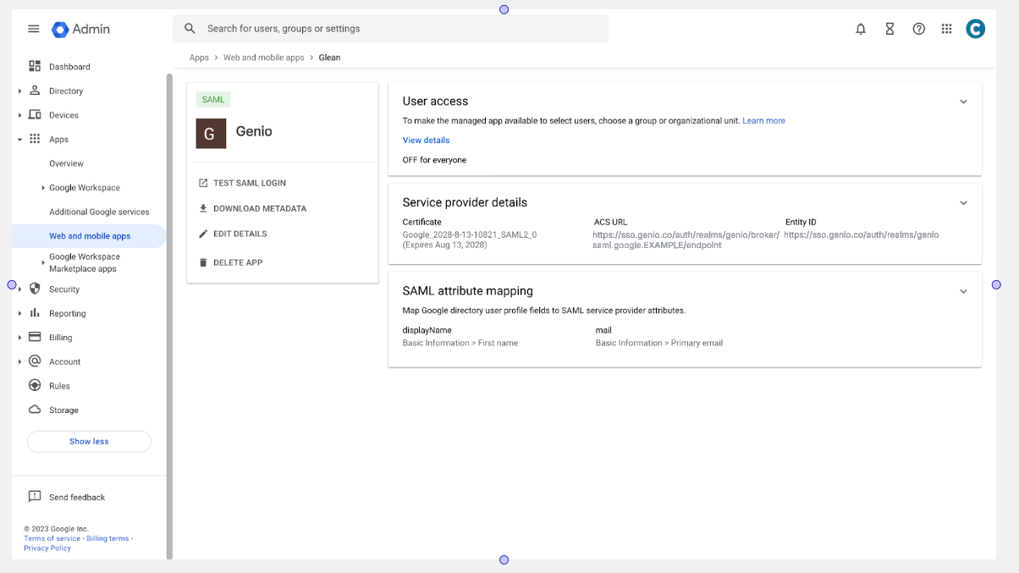This screenshot has height=573, width=1019.
Task: Click the sidebar vertical scrollbar
Action: pos(169,316)
